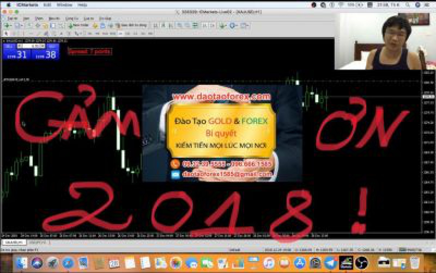Open iTunes from the dock

[x=269, y=262]
